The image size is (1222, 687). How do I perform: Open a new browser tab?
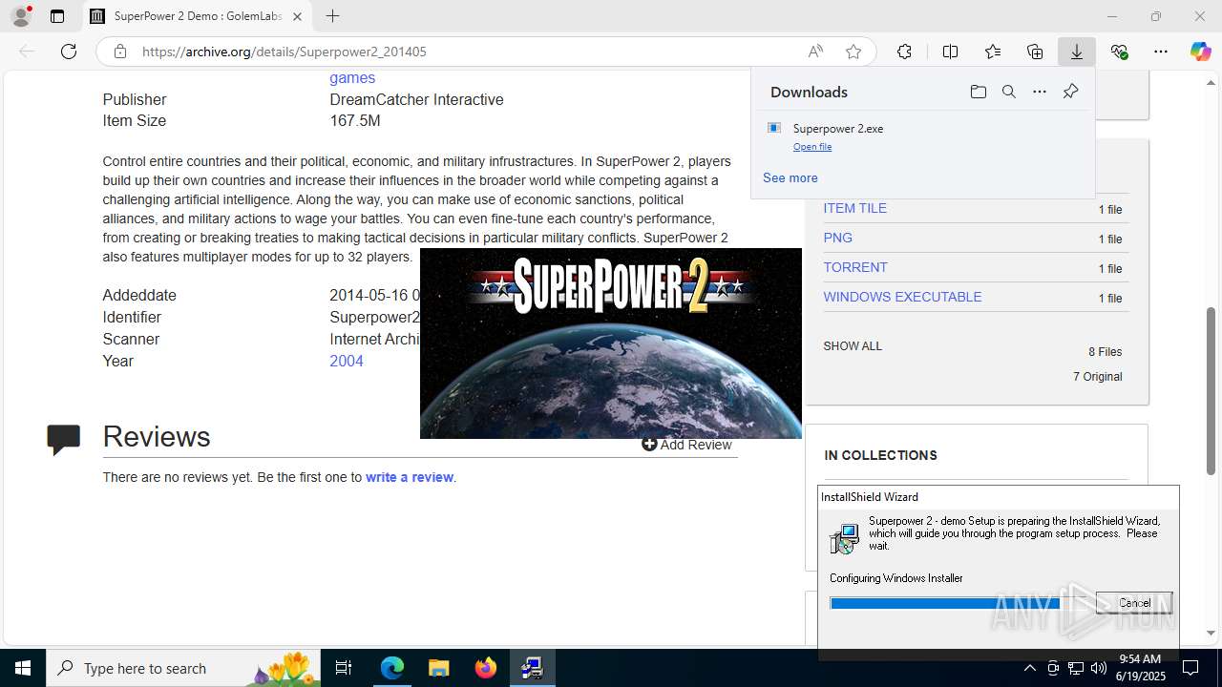pyautogui.click(x=332, y=16)
